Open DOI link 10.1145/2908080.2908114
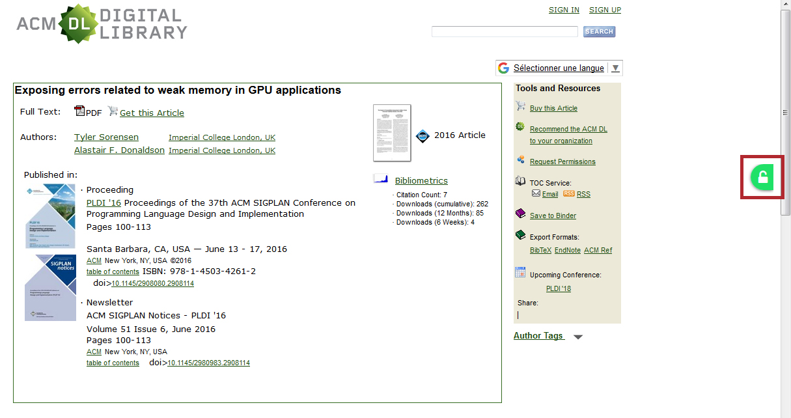This screenshot has width=791, height=418. 153,284
